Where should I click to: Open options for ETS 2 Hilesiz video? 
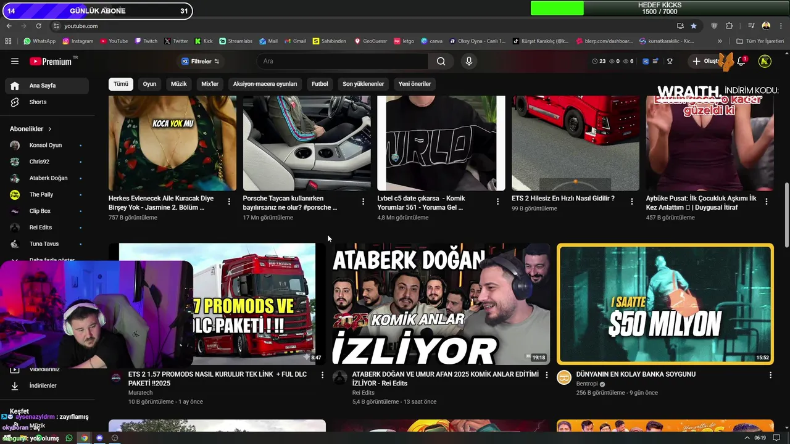(x=632, y=202)
